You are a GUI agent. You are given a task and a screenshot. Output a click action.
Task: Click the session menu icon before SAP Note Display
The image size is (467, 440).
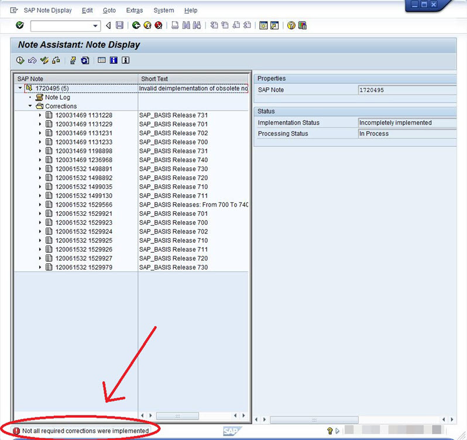14,11
